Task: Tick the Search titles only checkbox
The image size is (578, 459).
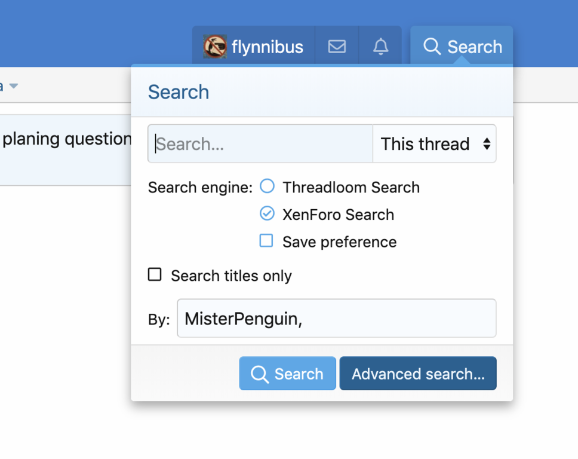Action: pyautogui.click(x=155, y=274)
